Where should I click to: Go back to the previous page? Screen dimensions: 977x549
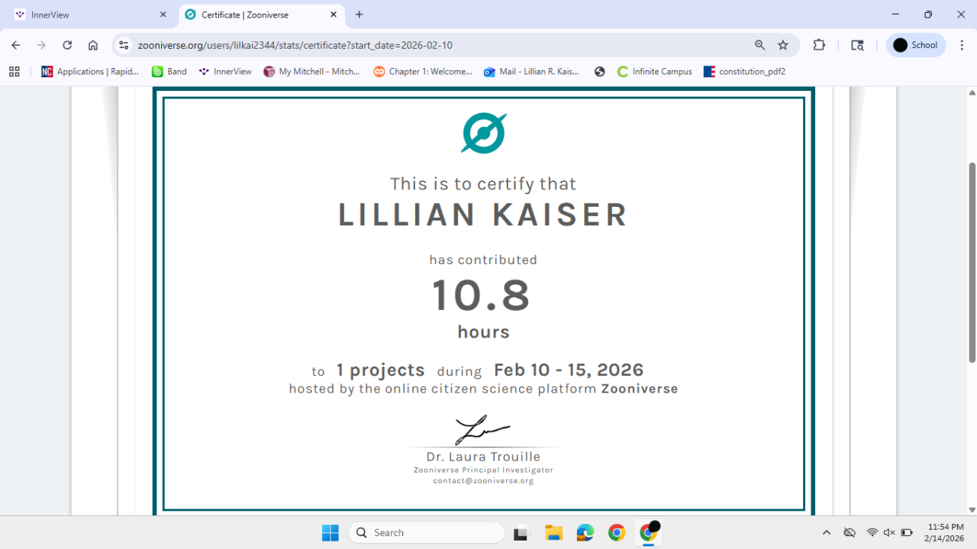click(16, 45)
